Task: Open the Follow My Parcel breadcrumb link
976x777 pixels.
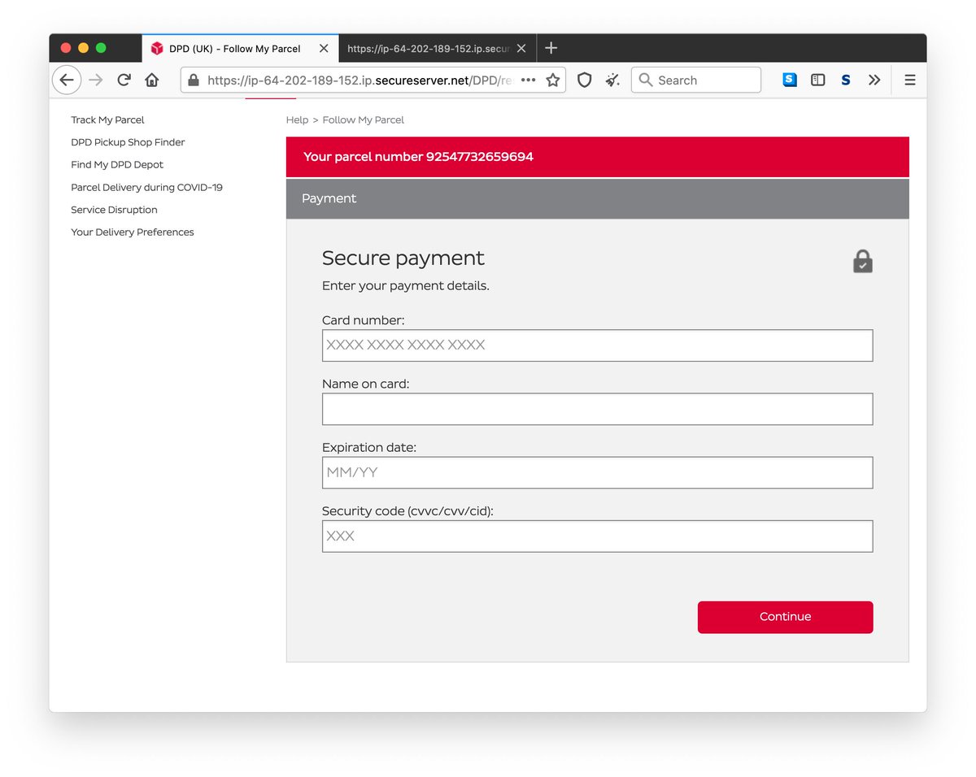Action: [363, 119]
